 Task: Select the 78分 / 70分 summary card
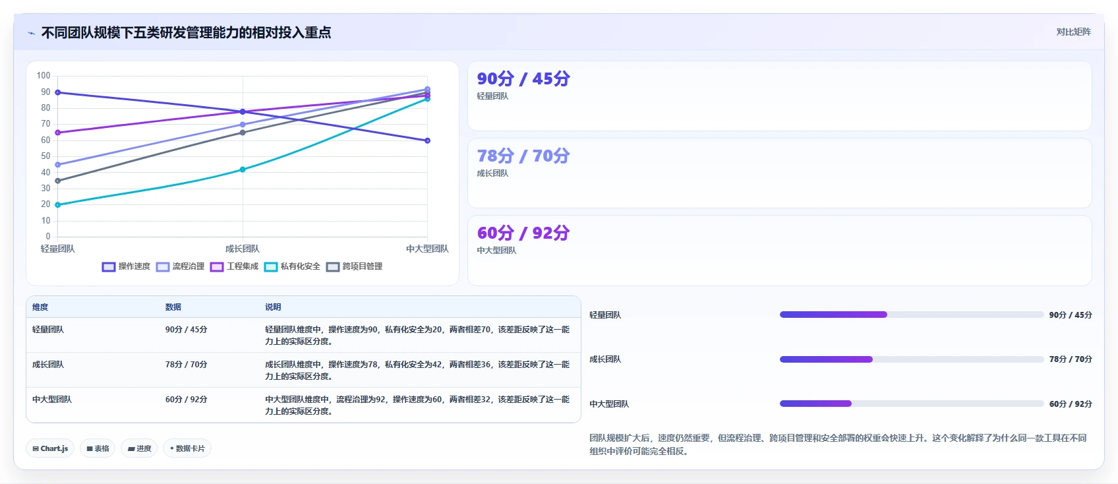coord(780,173)
